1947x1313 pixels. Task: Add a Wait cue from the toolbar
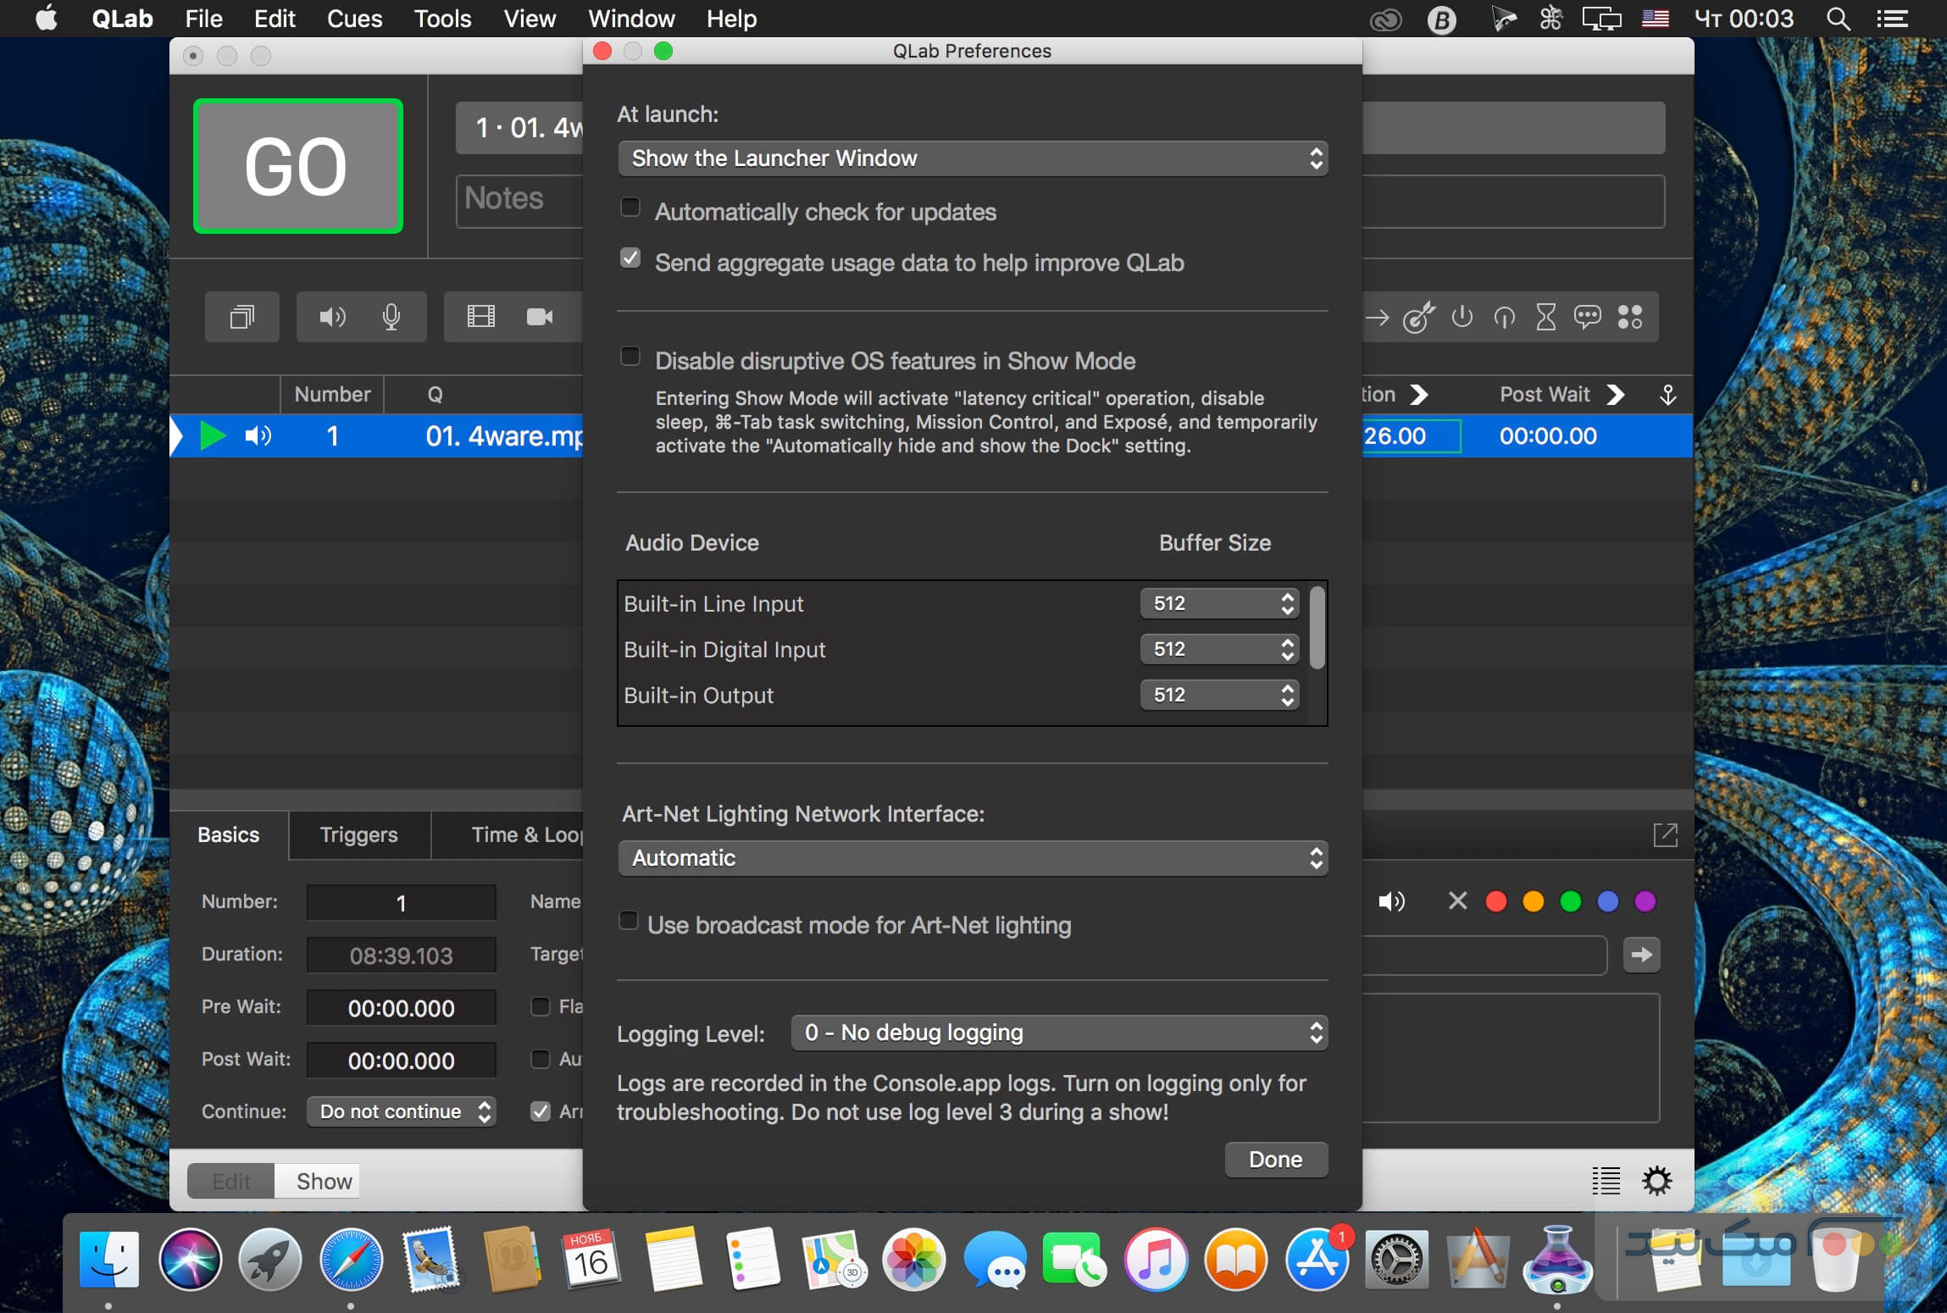click(x=1545, y=317)
